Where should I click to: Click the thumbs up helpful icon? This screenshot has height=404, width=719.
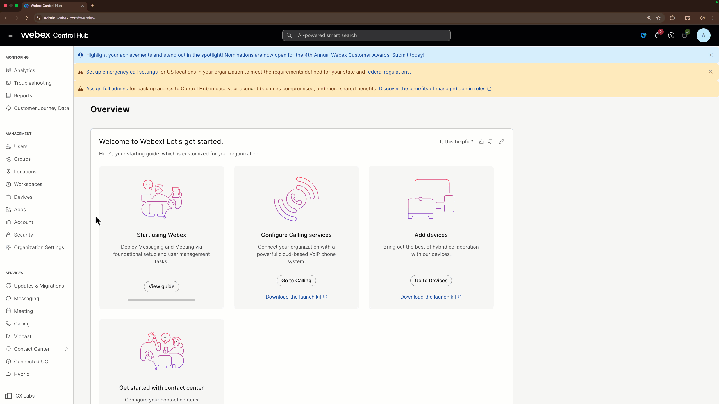click(482, 142)
